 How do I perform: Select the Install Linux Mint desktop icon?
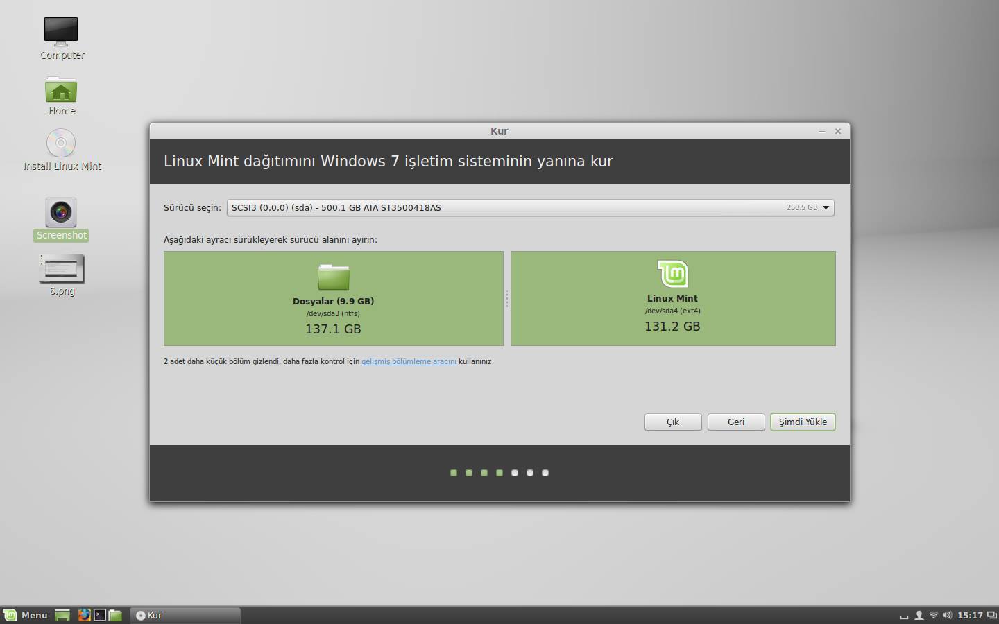(x=61, y=144)
